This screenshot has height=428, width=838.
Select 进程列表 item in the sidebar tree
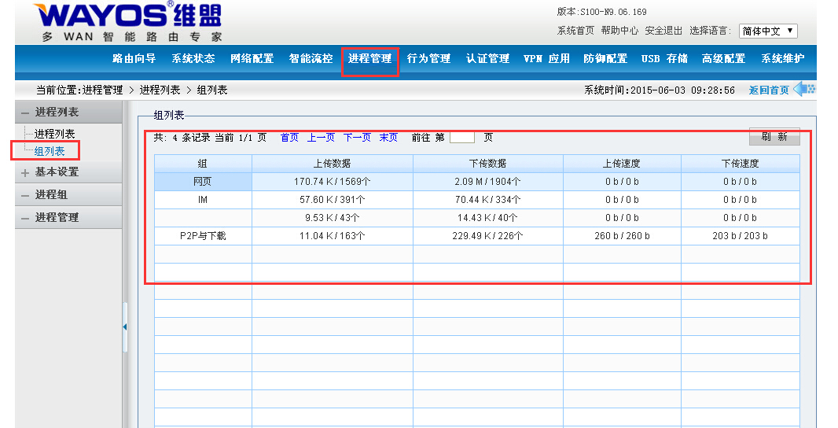[x=55, y=135]
